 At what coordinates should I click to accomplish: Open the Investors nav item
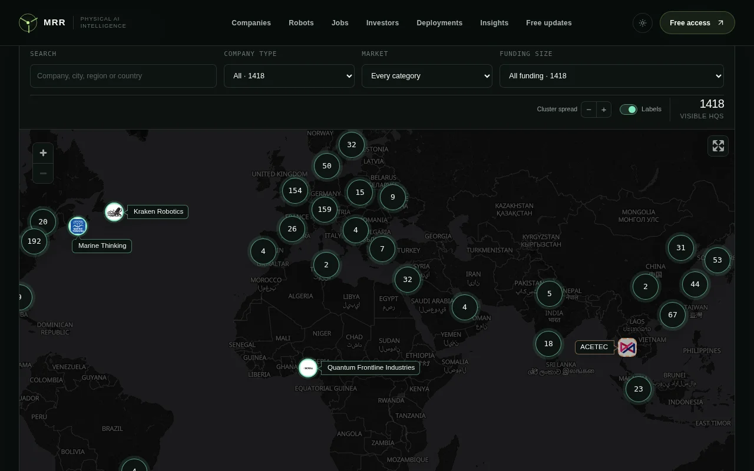[x=382, y=23]
